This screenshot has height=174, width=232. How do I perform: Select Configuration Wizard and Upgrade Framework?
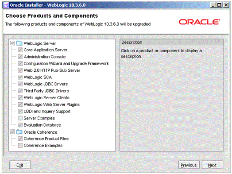coord(66,63)
